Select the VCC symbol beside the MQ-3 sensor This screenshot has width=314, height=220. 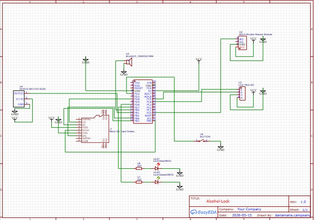[253, 40]
